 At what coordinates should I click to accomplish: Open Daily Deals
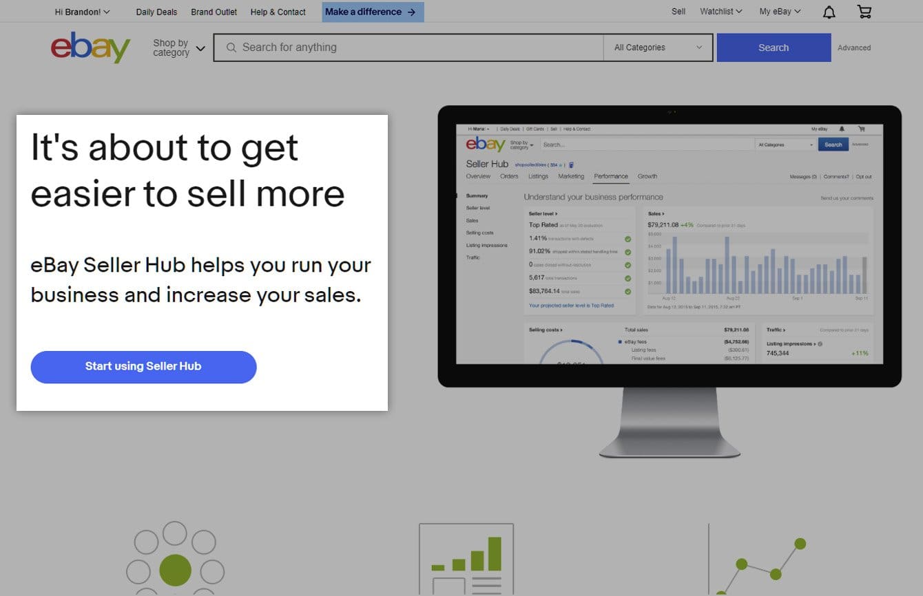tap(156, 12)
